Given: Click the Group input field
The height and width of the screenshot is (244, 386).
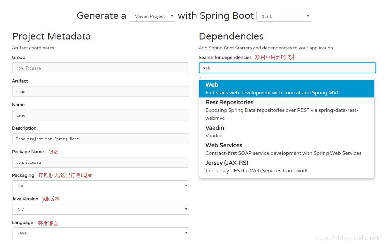Looking at the screenshot, I should pos(101,68).
